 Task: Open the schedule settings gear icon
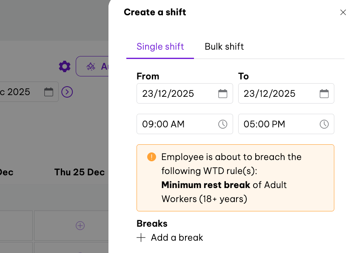[x=65, y=66]
